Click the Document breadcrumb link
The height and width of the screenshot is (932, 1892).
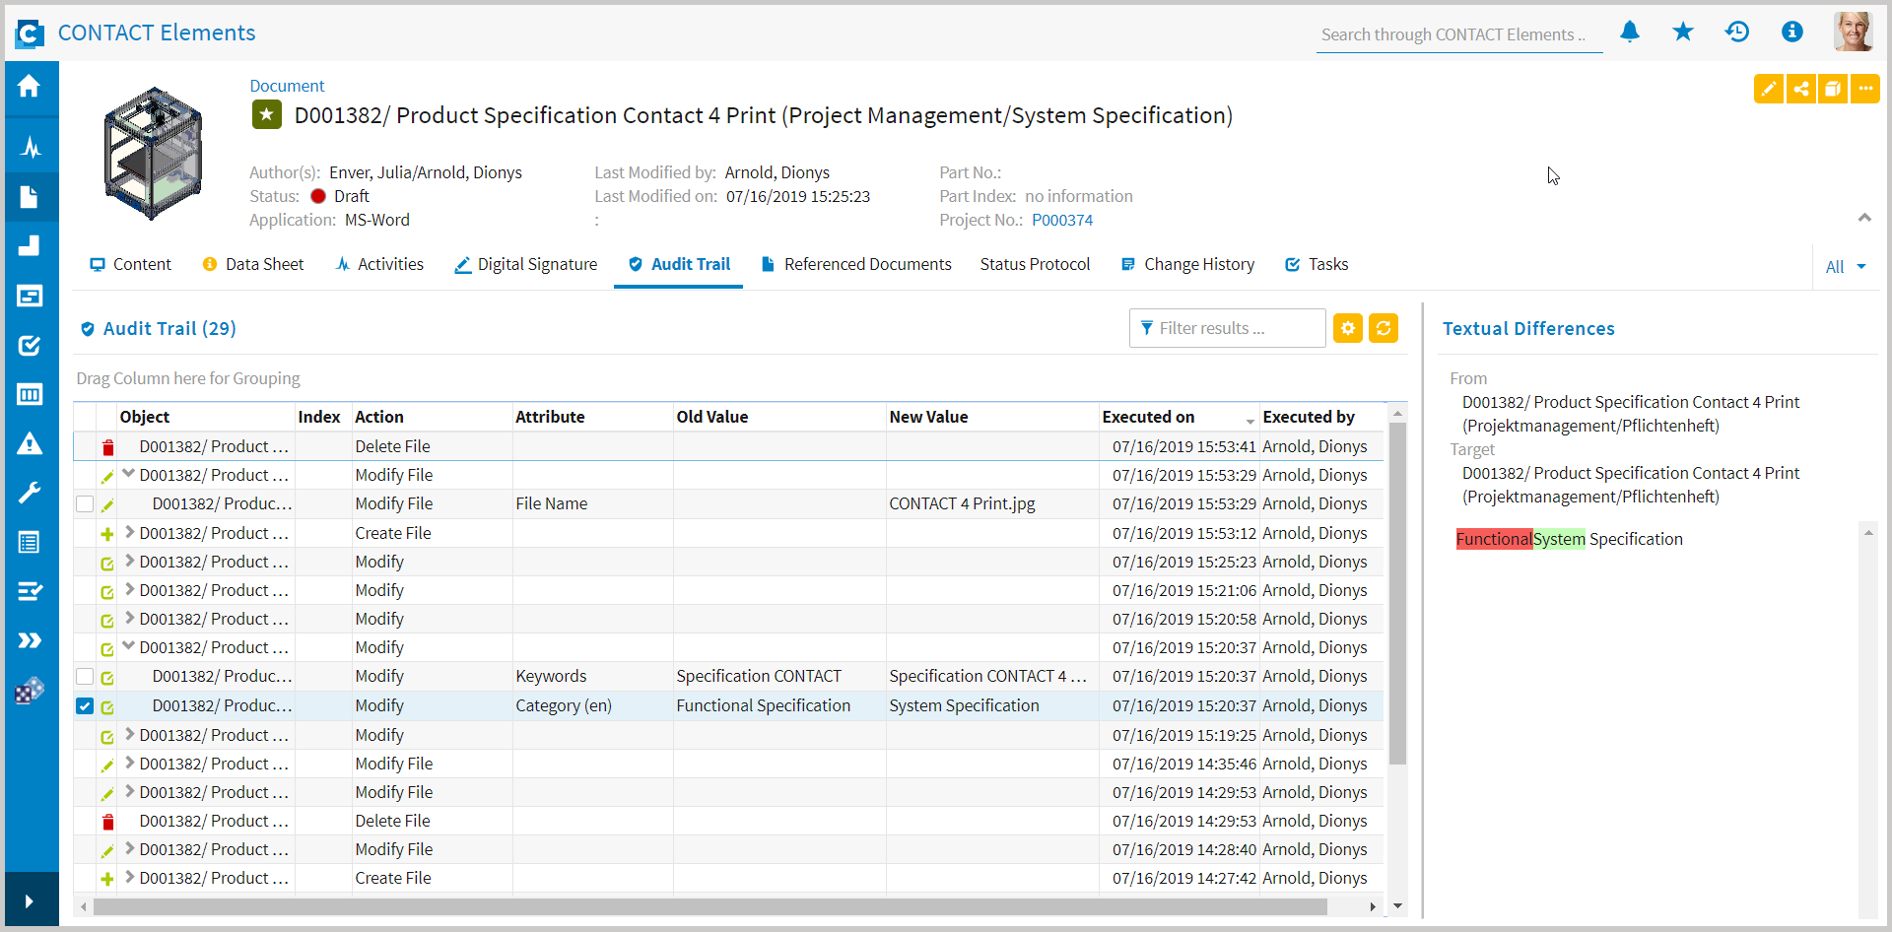point(287,86)
